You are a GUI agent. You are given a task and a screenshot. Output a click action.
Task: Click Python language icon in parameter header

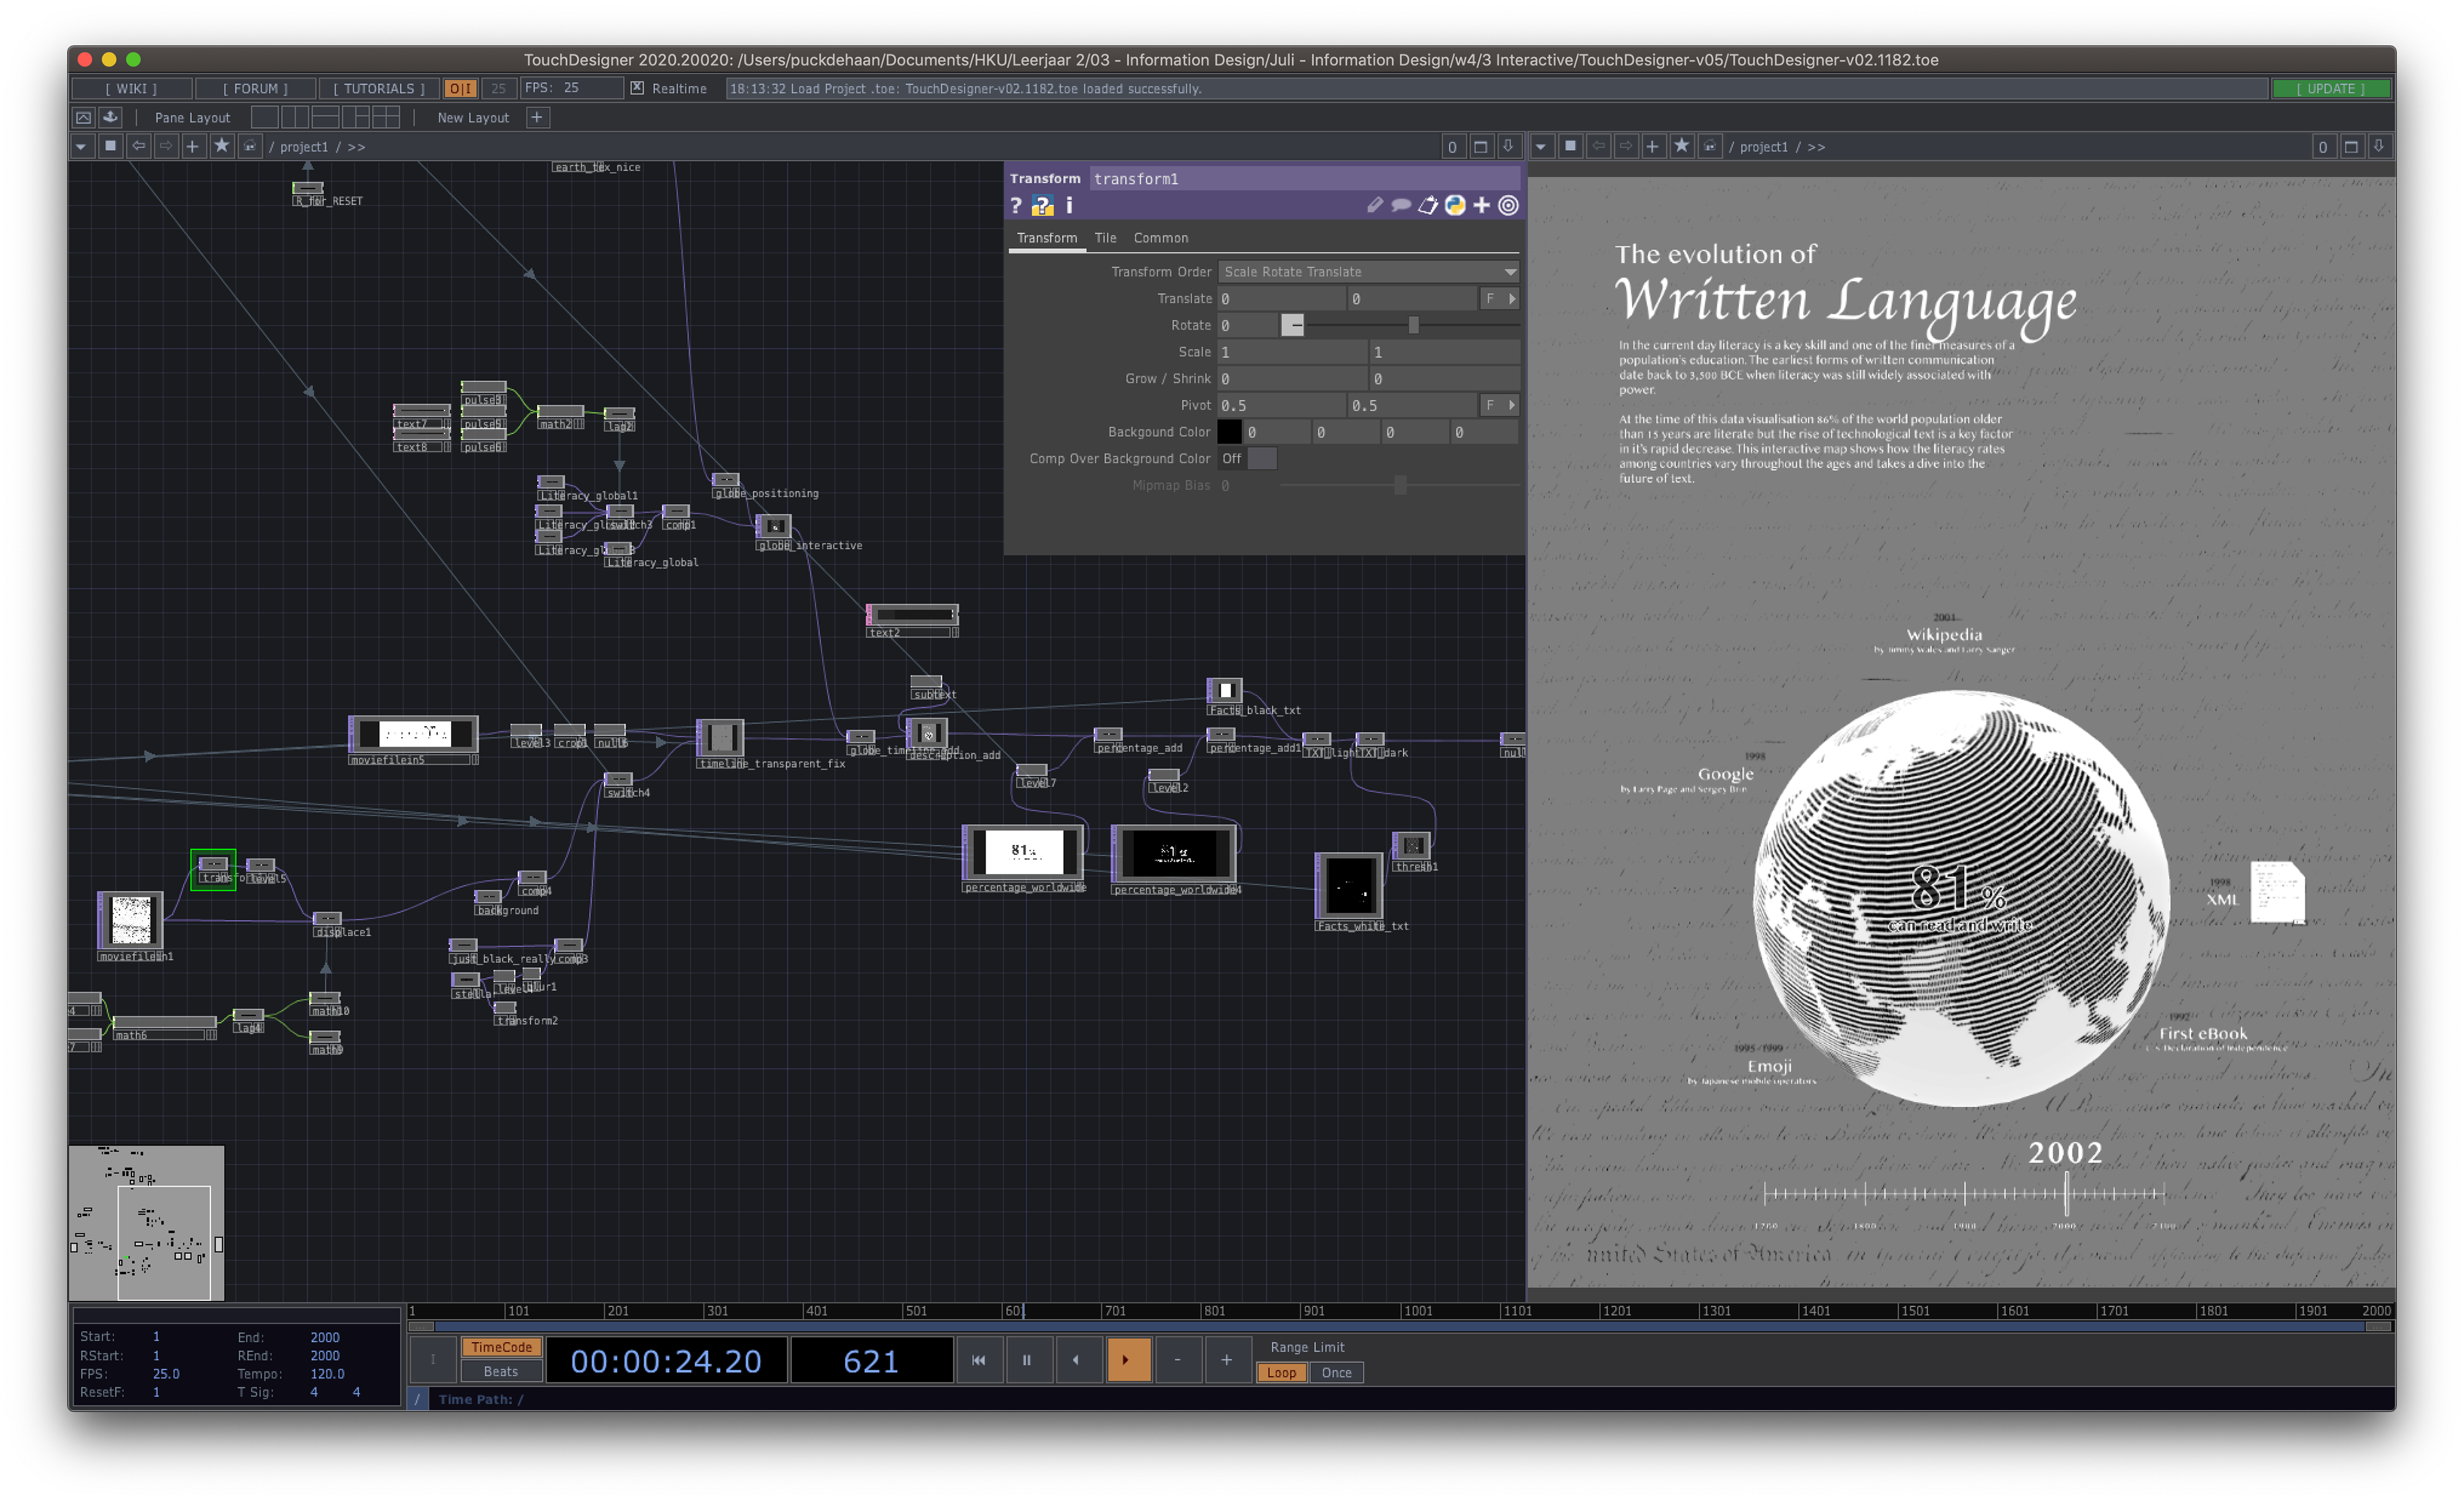tap(1455, 206)
